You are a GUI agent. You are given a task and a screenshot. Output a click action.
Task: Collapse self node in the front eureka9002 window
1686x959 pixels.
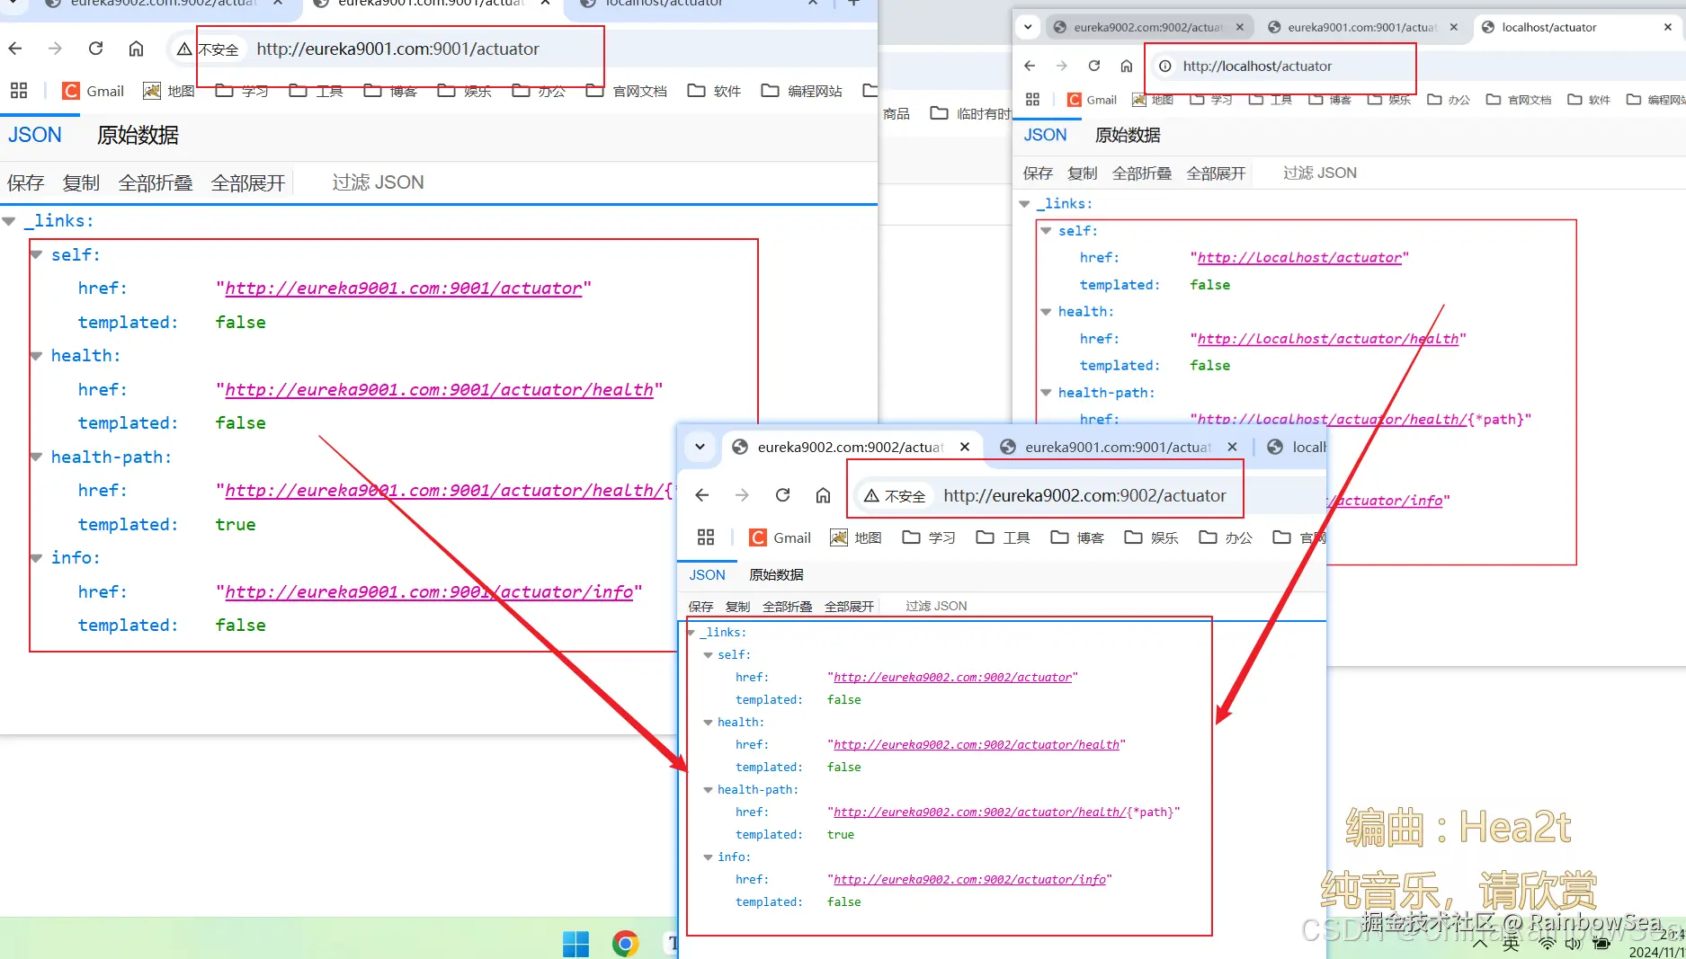pos(709,655)
